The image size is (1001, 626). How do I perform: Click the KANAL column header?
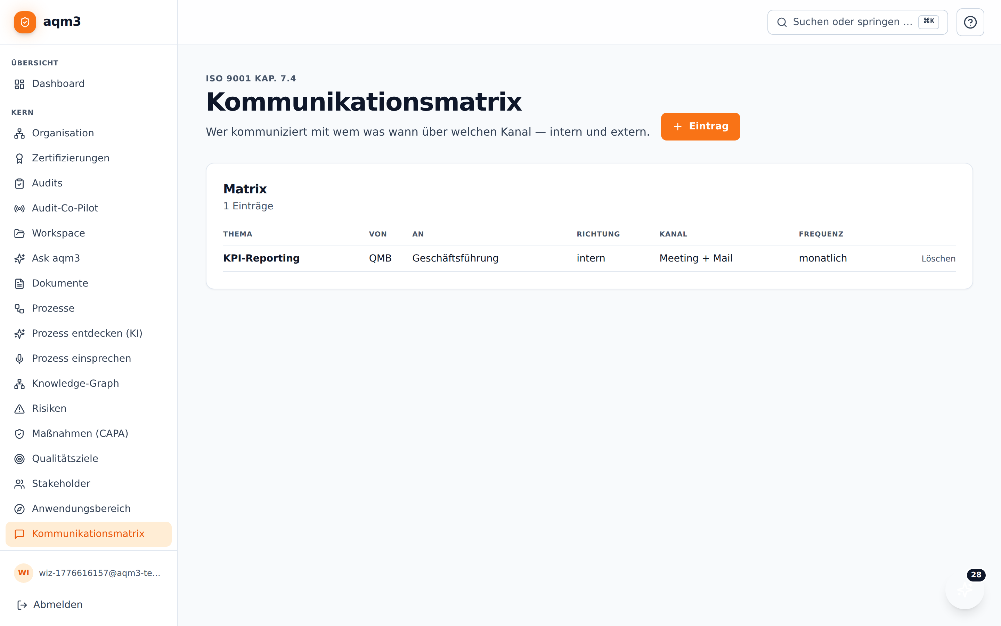point(673,234)
